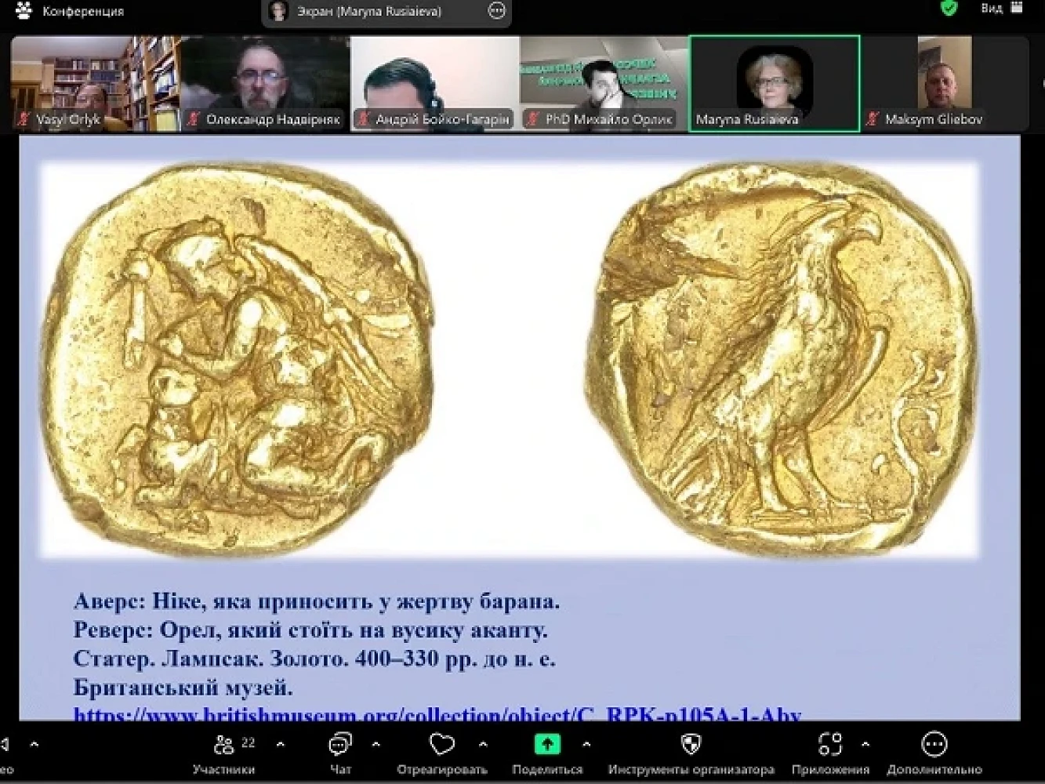This screenshot has width=1045, height=784.
Task: Expand the chevron next to Участники
Action: [281, 744]
